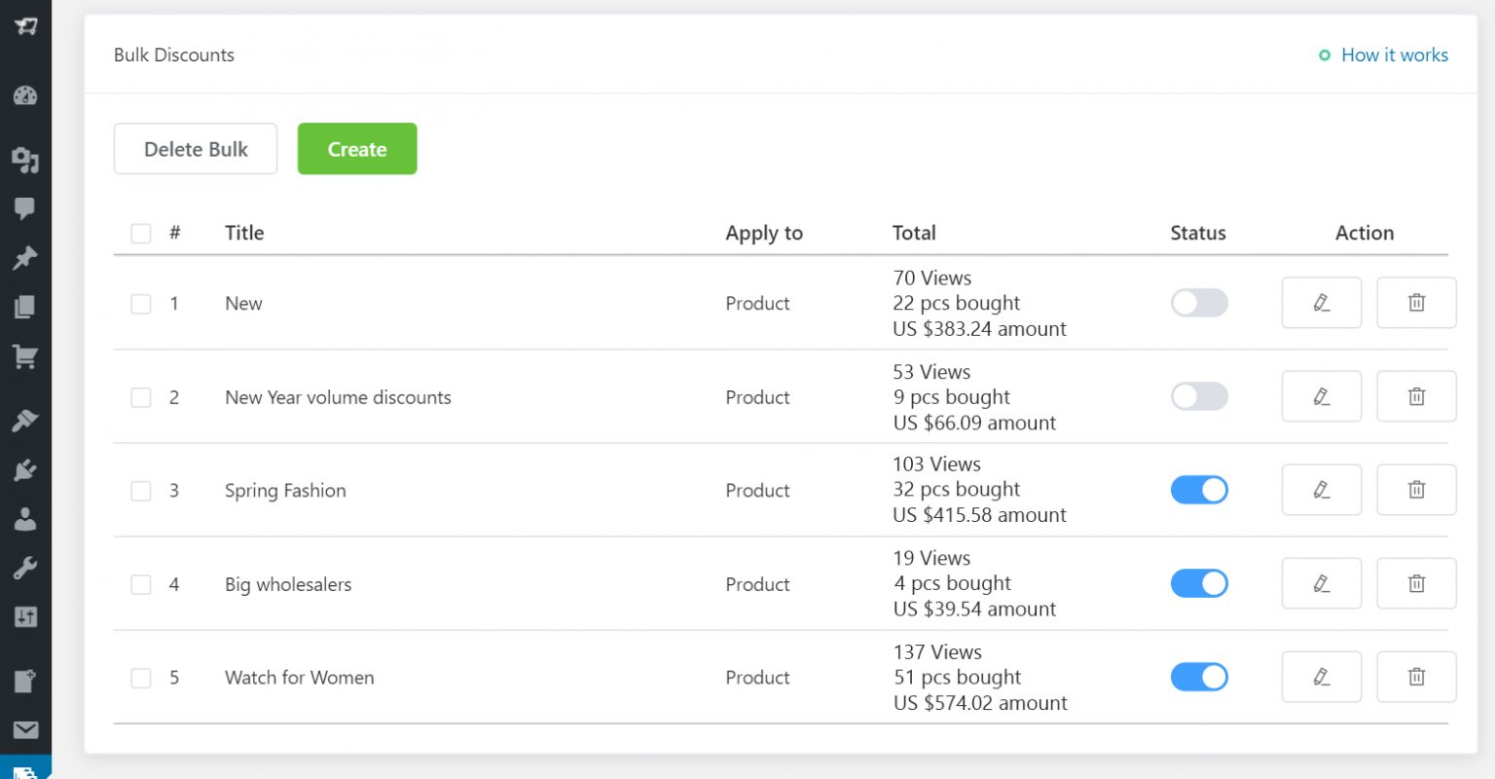The image size is (1495, 779).
Task: Disable the Spring Fashion status toggle
Action: click(x=1199, y=490)
